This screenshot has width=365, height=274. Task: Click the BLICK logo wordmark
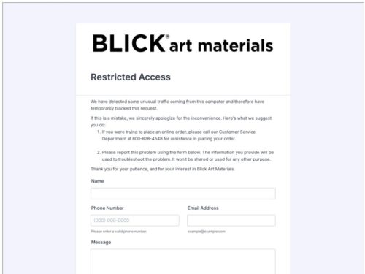click(x=128, y=43)
